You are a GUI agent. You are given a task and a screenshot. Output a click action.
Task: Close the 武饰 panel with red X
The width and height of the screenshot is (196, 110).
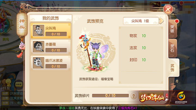pyautogui.click(x=168, y=9)
